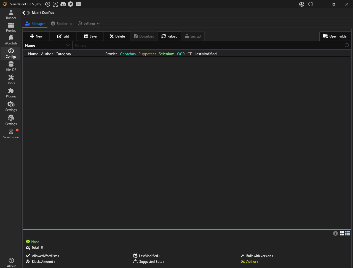Screen dimensions: 353x268
Task: Open the Hits DB section
Action: coord(11,67)
